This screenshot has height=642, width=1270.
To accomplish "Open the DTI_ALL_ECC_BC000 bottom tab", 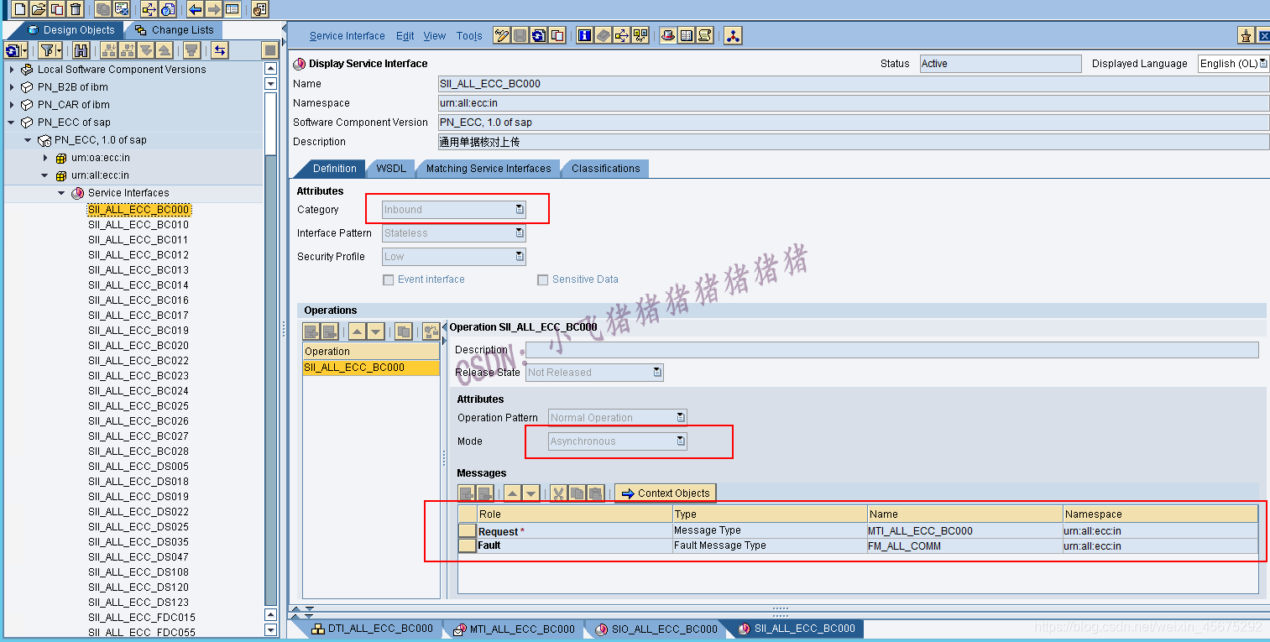I will 372,629.
